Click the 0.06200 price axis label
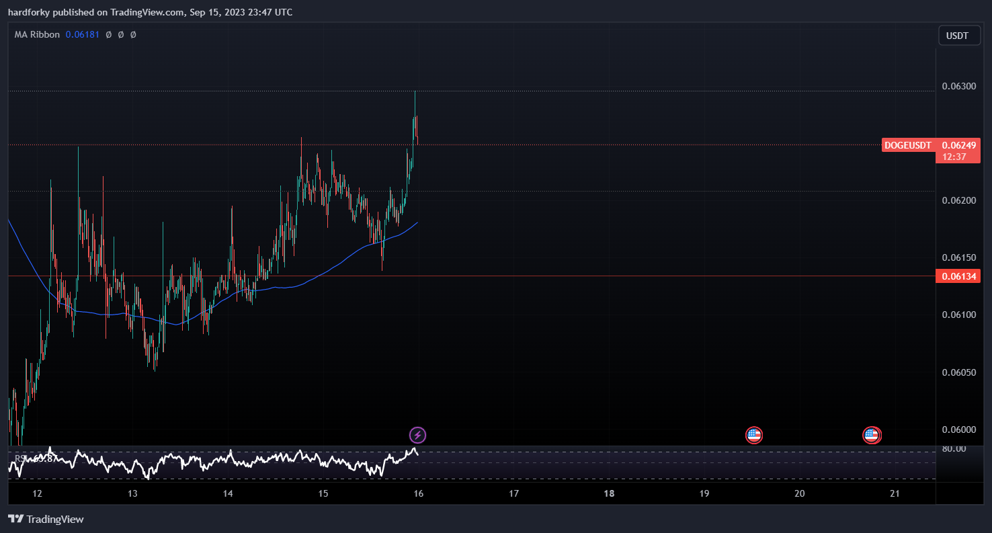This screenshot has height=533, width=992. tap(958, 200)
